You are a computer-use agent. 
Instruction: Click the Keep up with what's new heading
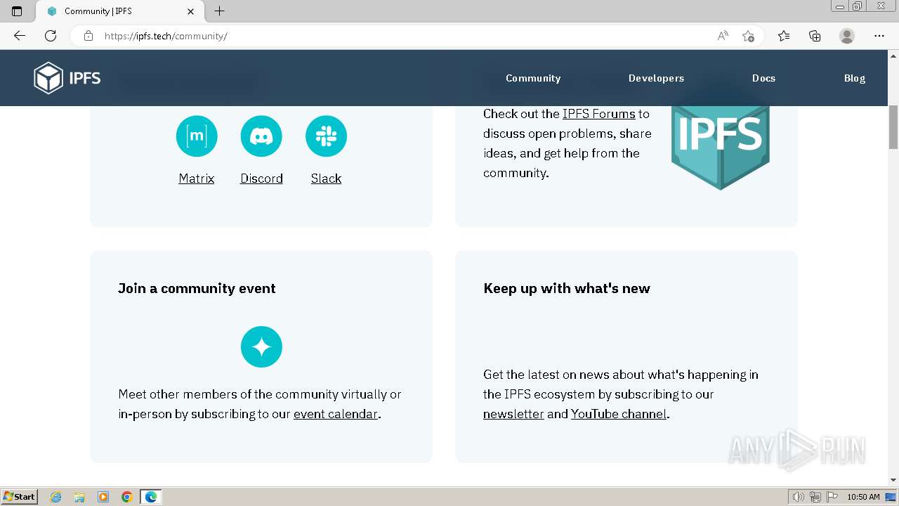pyautogui.click(x=567, y=288)
